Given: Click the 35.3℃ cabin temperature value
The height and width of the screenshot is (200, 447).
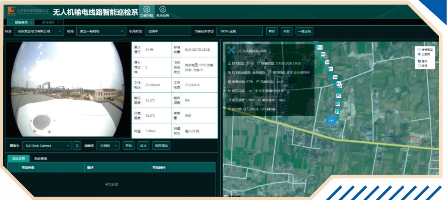Looking at the screenshot, I should [150, 101].
